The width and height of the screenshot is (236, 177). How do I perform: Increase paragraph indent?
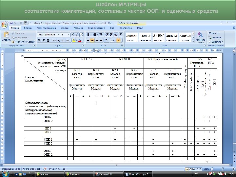[111, 35]
